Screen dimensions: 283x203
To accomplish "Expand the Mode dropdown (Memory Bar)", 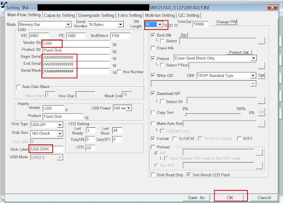I will coord(69,24).
